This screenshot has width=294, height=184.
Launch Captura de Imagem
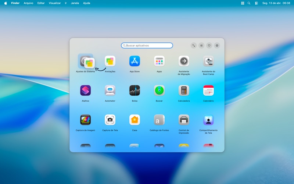click(86, 120)
